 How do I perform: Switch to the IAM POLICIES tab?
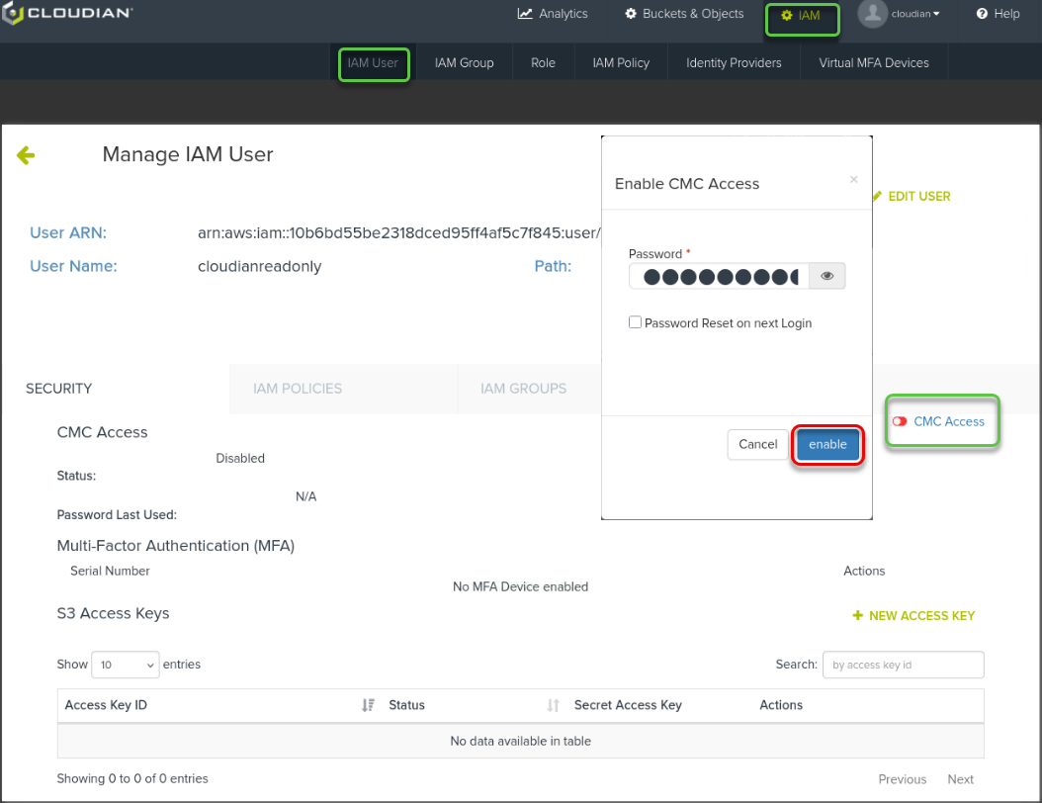point(298,389)
